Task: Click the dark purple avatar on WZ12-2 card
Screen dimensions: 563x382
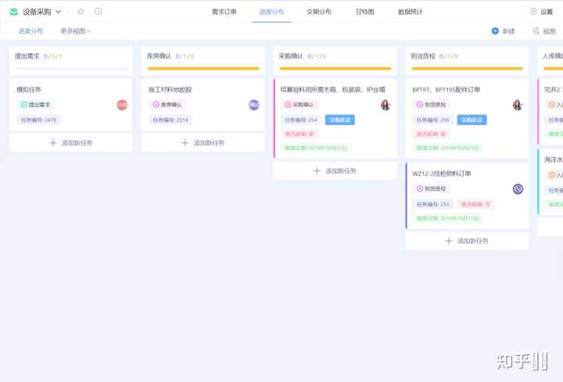Action: click(518, 189)
